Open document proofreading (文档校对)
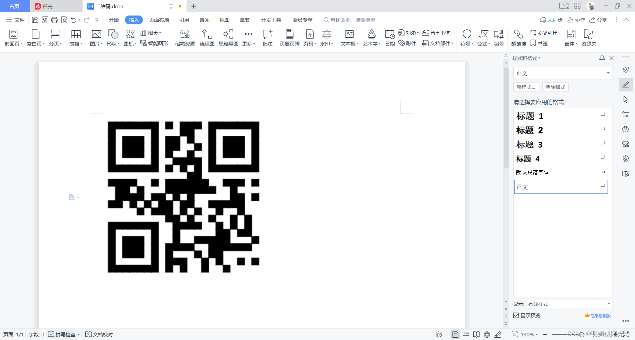This screenshot has width=635, height=340. (x=99, y=334)
